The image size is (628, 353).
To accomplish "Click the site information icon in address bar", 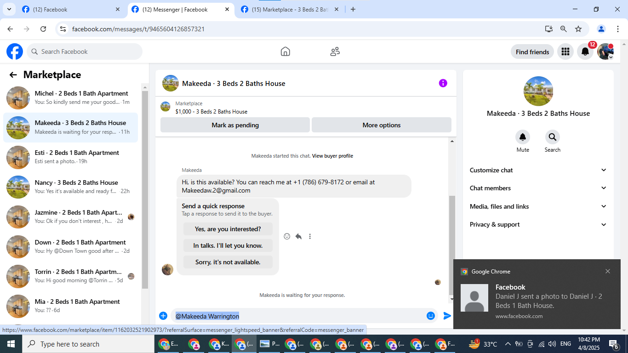I will coord(63,29).
